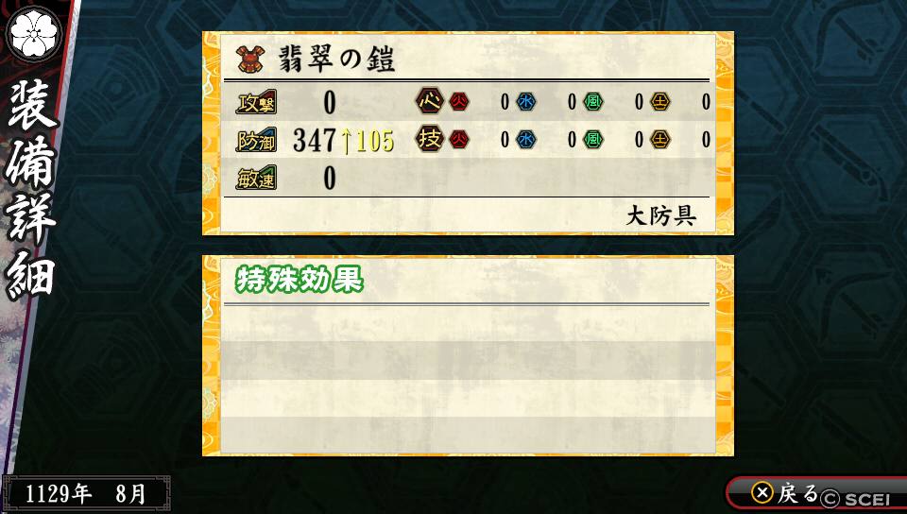Click the green wind icon in 心 row
This screenshot has height=514, width=907.
click(593, 102)
